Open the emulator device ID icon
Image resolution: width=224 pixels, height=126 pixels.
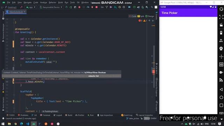[221, 64]
